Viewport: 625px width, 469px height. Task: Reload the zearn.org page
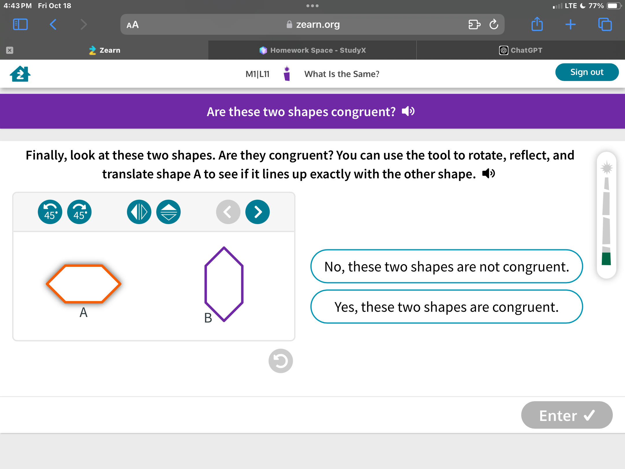(x=494, y=24)
